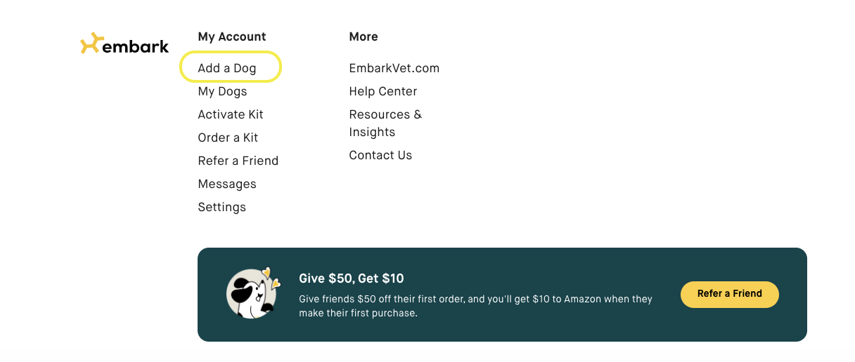Click the yellow hearts above cartoon dog
The width and height of the screenshot is (855, 362).
click(x=271, y=277)
